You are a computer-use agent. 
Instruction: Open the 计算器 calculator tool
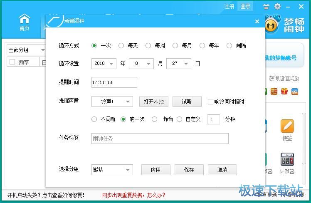287,163
